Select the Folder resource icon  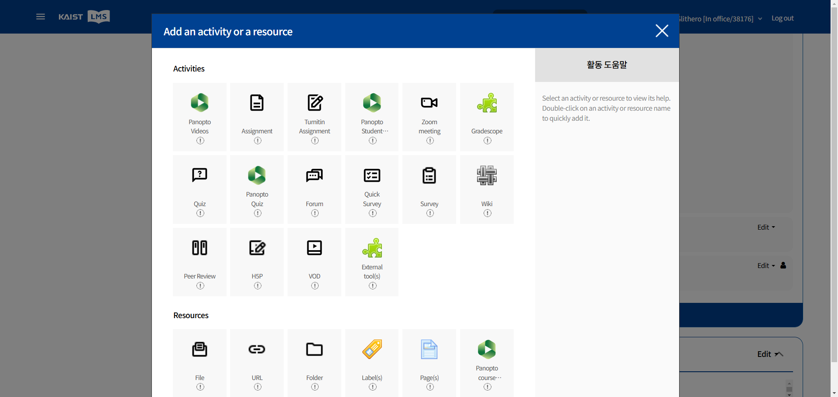click(x=315, y=349)
